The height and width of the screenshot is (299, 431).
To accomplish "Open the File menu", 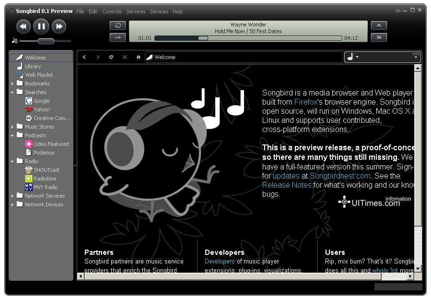I will [80, 12].
